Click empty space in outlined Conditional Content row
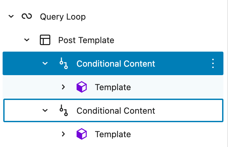The image size is (228, 147). 189,111
